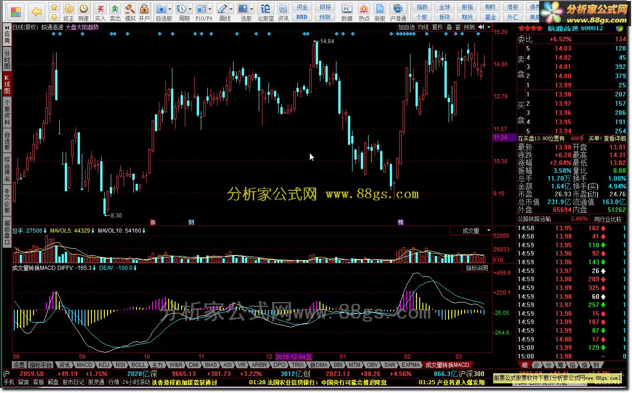Expand the 画线 dropdown arrow
This screenshot has height=393, width=632.
point(231,9)
